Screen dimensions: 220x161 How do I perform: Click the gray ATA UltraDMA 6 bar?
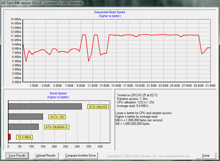click(23, 127)
